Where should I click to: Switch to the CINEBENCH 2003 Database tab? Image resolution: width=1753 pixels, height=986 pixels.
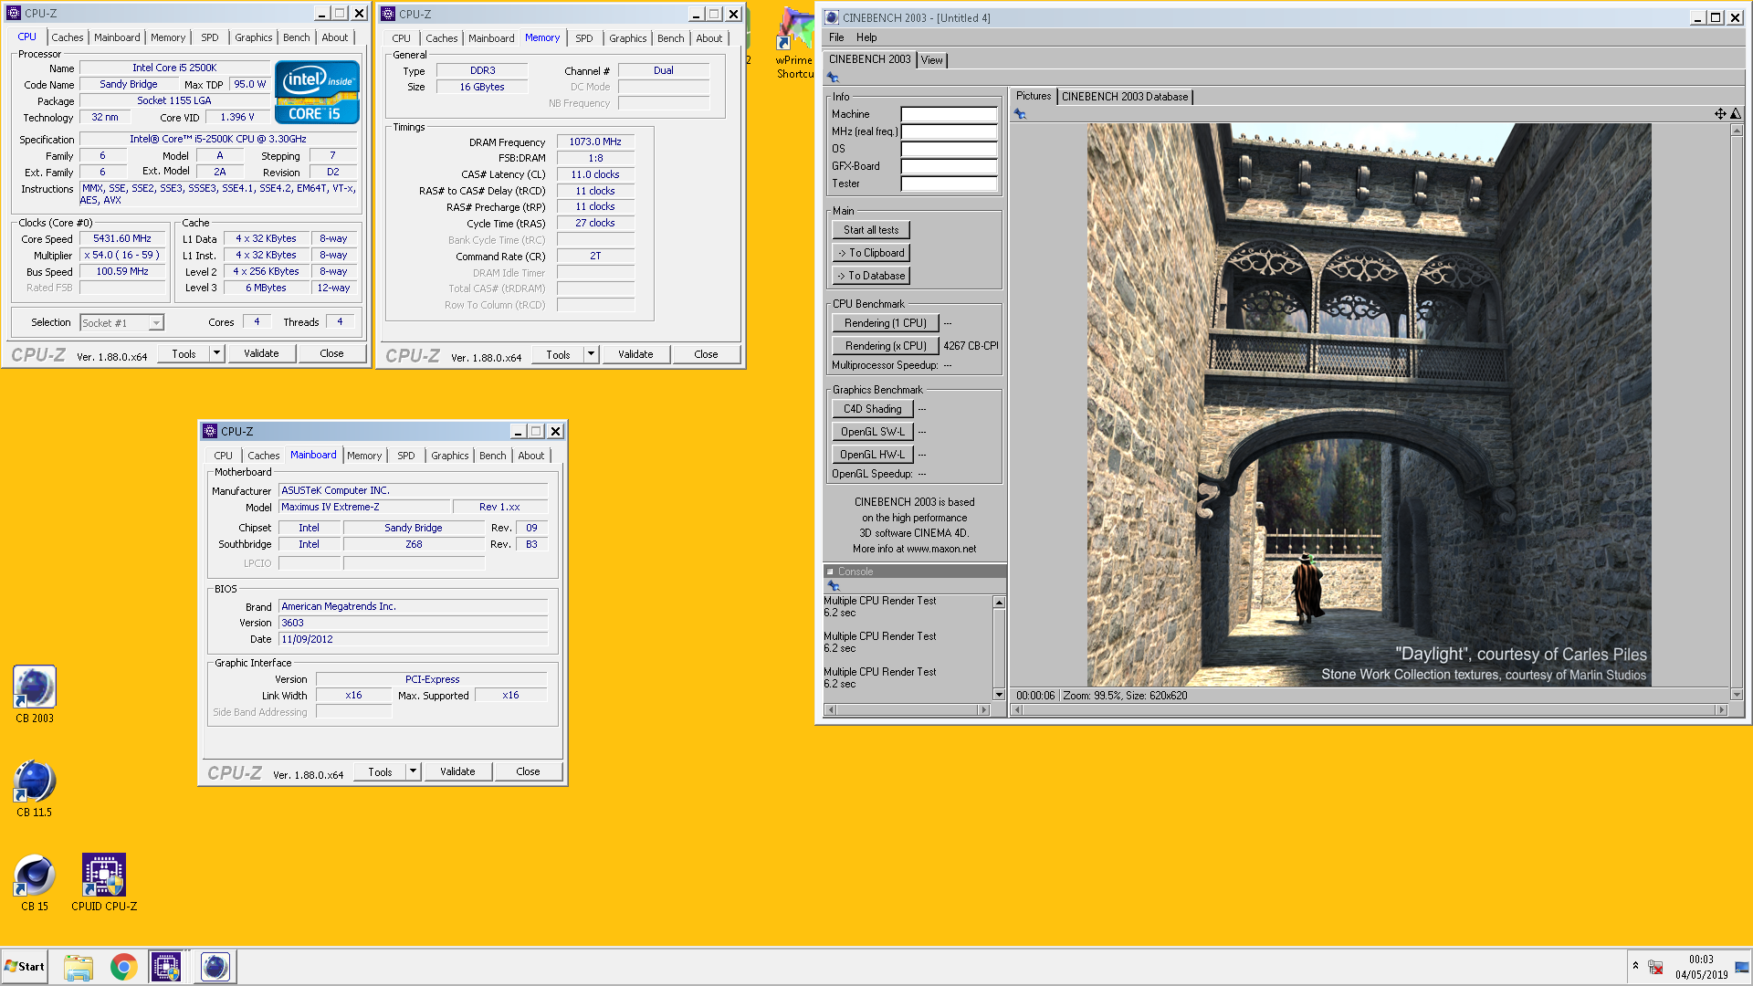[x=1125, y=97]
